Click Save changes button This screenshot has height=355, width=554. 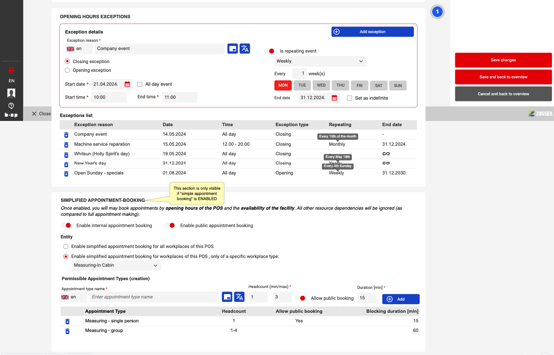point(503,60)
